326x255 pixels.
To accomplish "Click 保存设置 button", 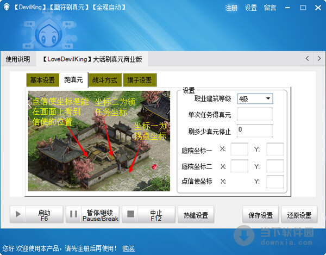I will (x=260, y=214).
